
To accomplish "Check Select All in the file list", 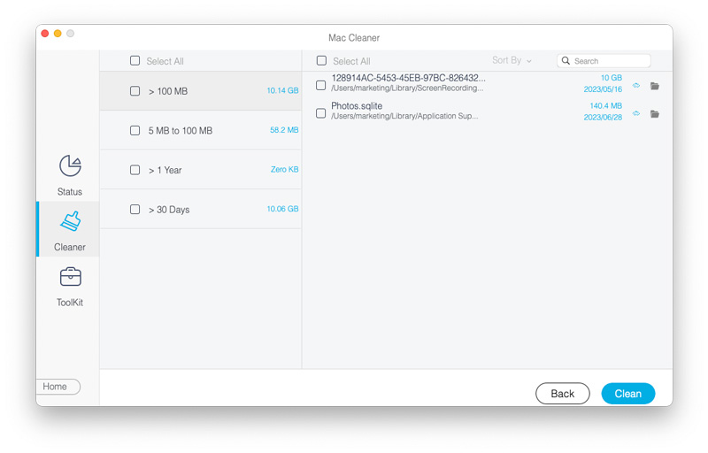I will [x=321, y=60].
